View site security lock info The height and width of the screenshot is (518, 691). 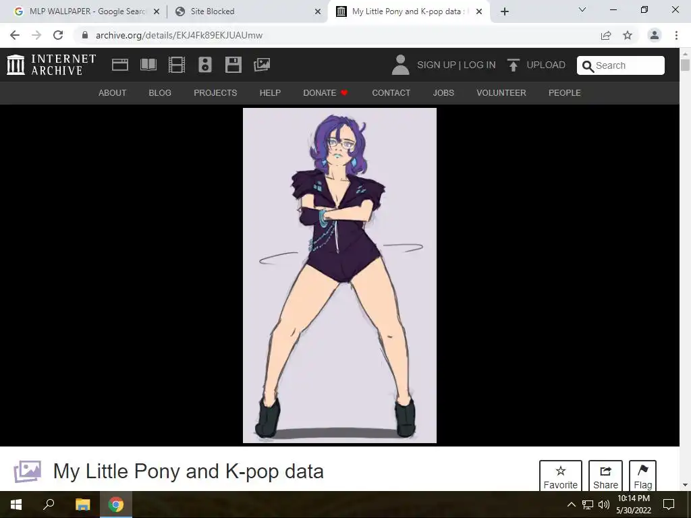click(x=85, y=35)
